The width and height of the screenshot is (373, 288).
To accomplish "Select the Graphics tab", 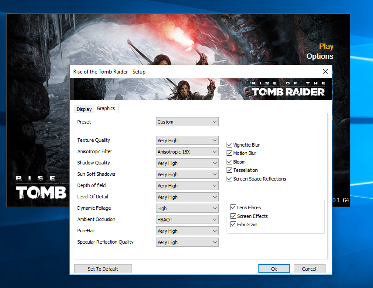I will (106, 108).
